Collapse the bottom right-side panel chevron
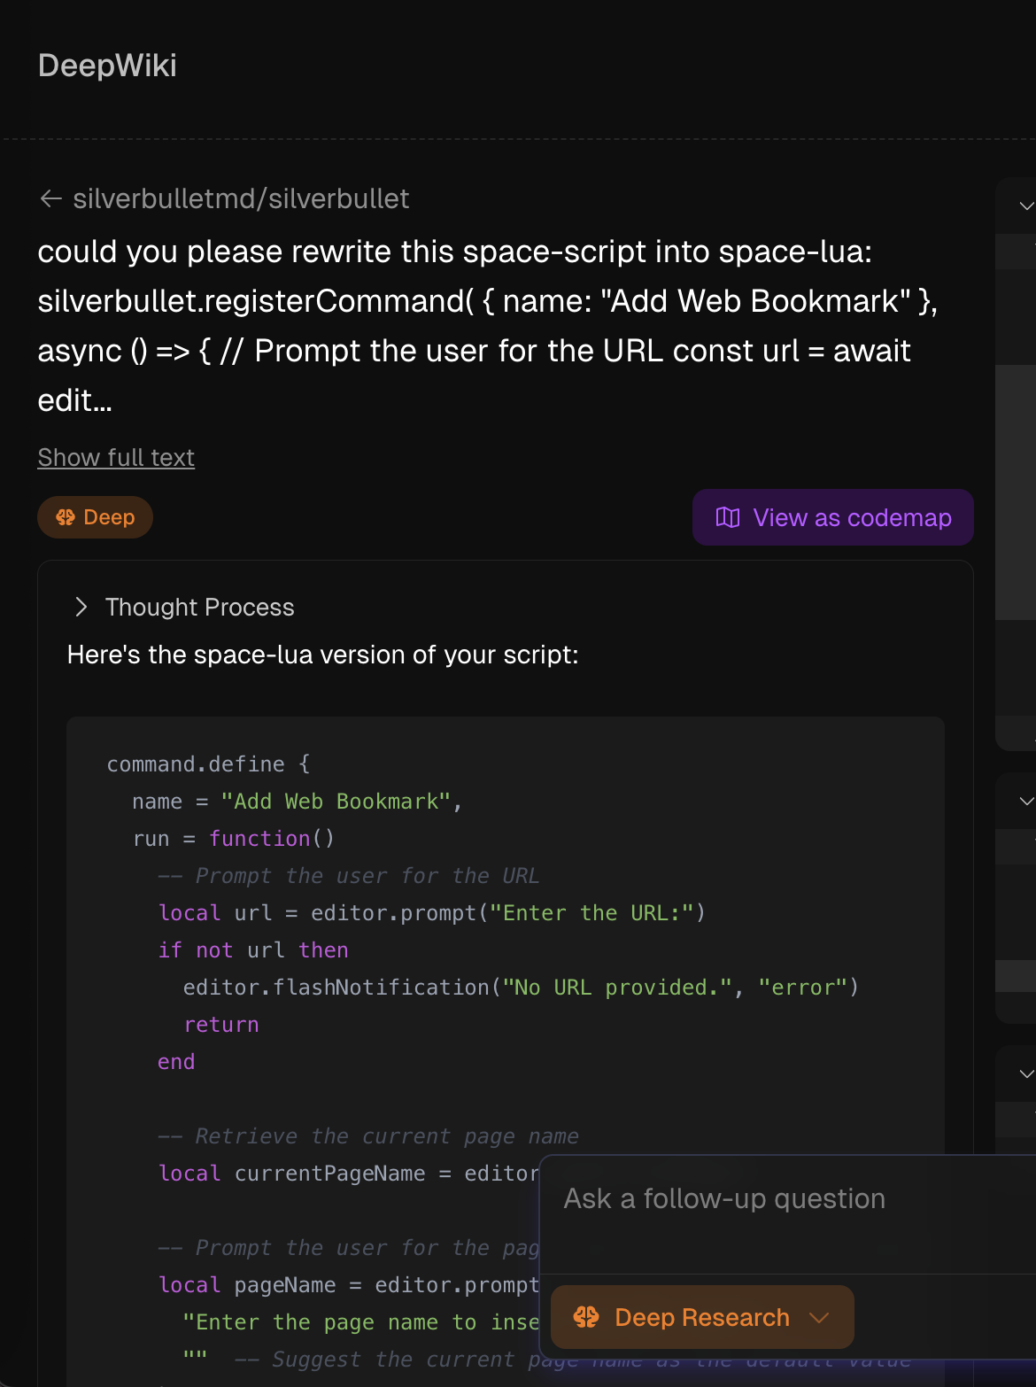This screenshot has height=1387, width=1036. tap(1025, 1074)
